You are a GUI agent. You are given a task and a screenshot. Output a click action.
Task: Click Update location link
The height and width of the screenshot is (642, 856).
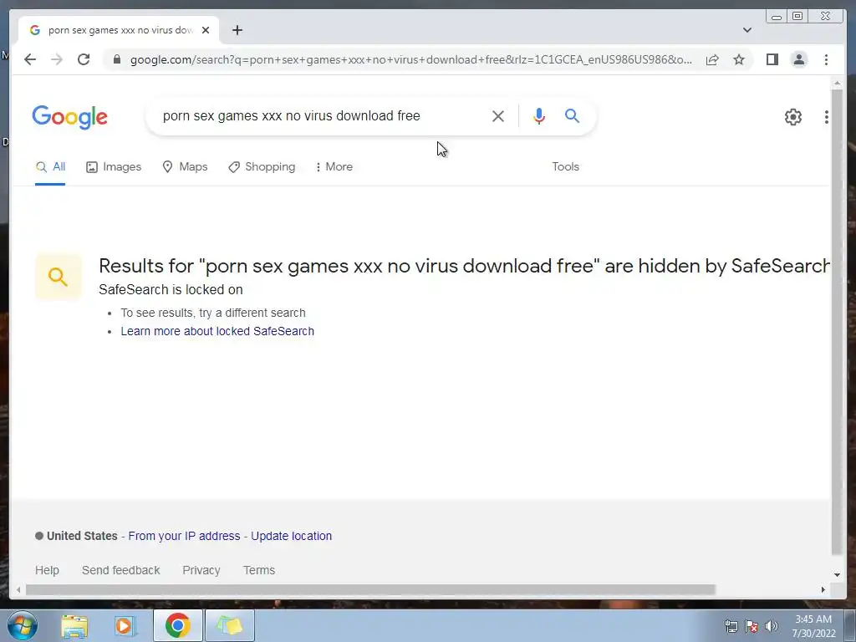291,536
